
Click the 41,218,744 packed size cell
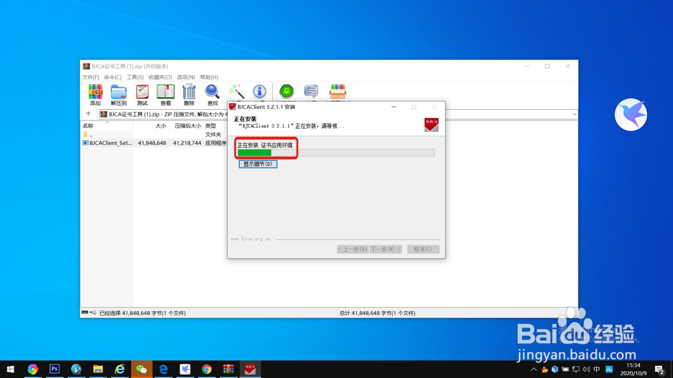[187, 143]
